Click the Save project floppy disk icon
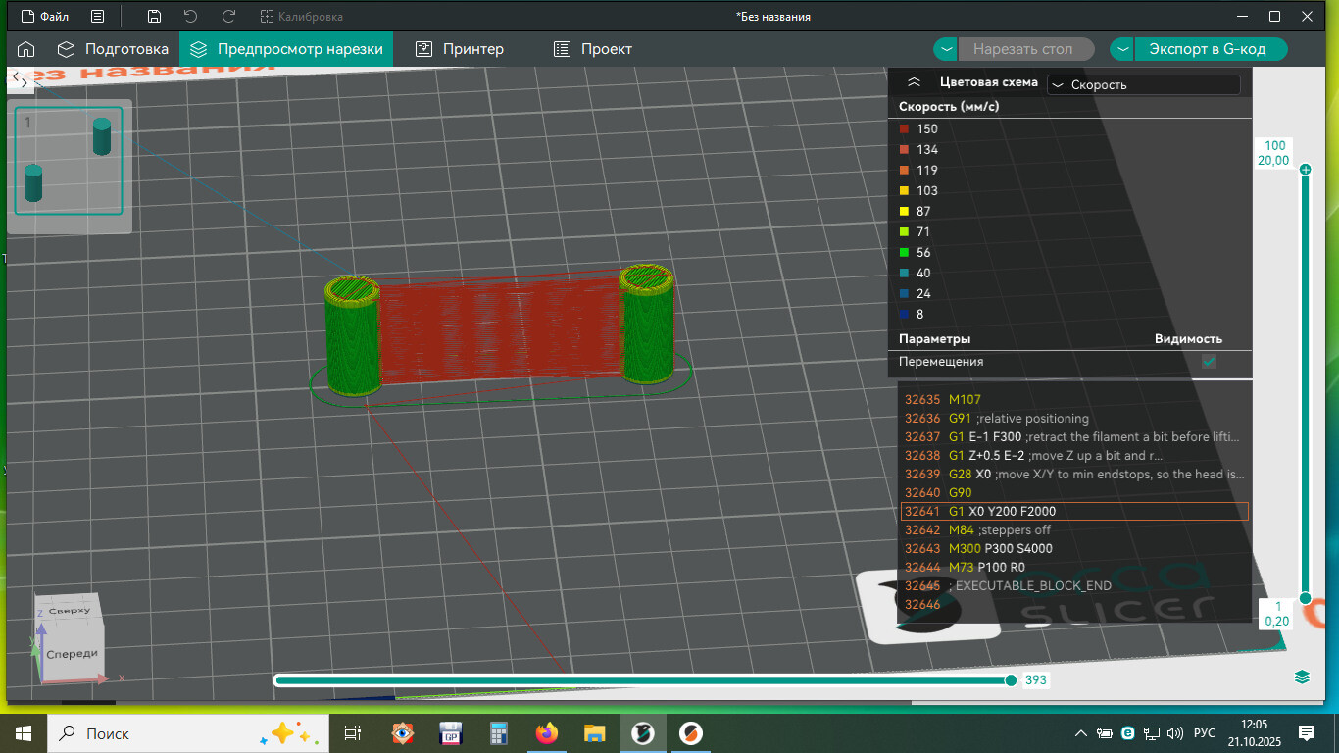The image size is (1339, 753). [154, 17]
